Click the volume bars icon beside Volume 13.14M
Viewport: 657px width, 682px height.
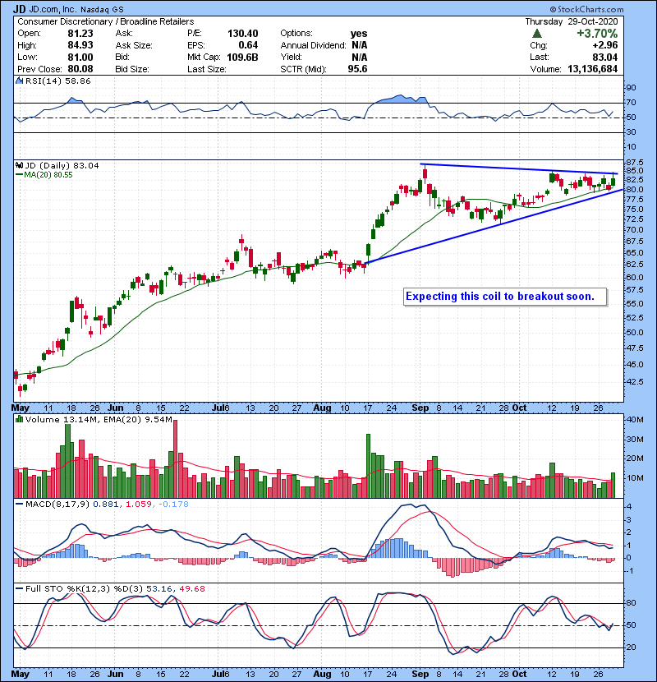coord(19,419)
